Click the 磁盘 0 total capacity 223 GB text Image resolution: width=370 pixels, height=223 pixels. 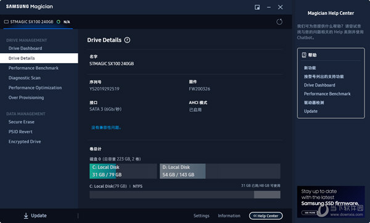click(115, 159)
